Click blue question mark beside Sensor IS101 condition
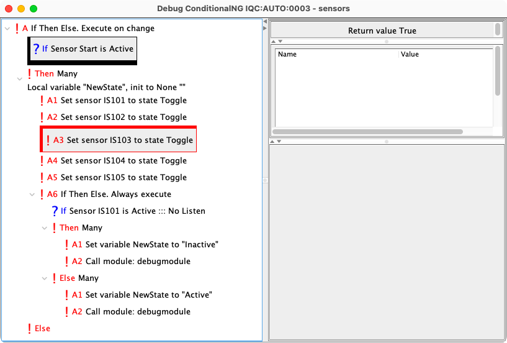This screenshot has height=343, width=507. (x=55, y=211)
